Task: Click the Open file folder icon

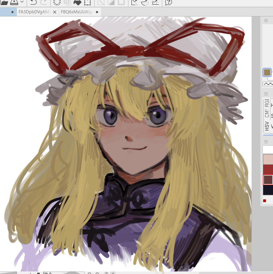Action: (4, 2)
